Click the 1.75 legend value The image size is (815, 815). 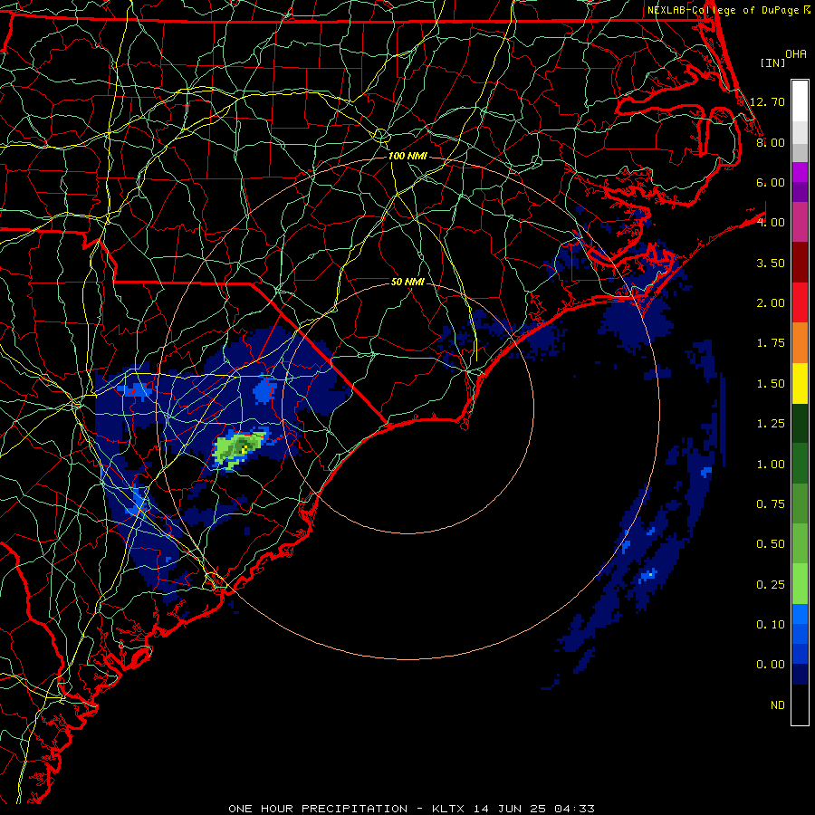pos(771,343)
